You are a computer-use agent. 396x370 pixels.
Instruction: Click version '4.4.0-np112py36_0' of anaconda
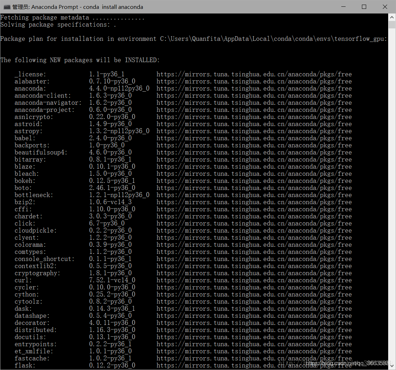coord(119,88)
